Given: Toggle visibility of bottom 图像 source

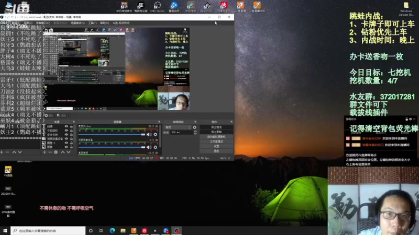Looking at the screenshot, I should pyautogui.click(x=67, y=147).
